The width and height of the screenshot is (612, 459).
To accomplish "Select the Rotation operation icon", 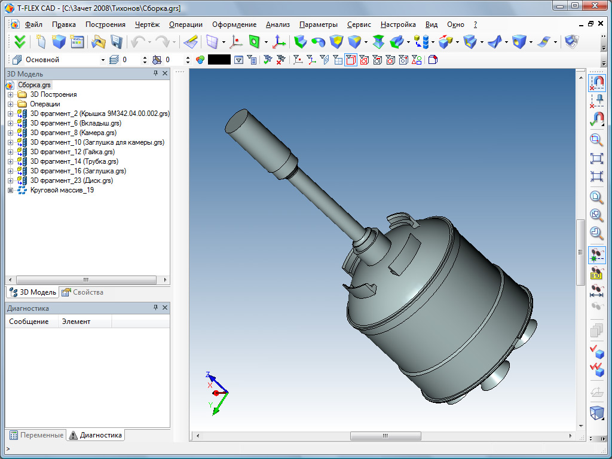I will pos(318,41).
